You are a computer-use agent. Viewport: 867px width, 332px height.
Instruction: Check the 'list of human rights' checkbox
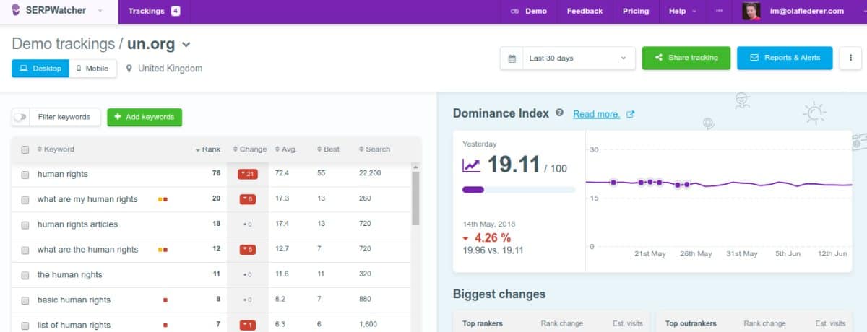pos(25,326)
